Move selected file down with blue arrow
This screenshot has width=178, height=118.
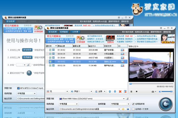point(115,91)
